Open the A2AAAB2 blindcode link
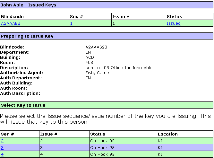The width and height of the screenshot is (214, 158). pos(11,23)
